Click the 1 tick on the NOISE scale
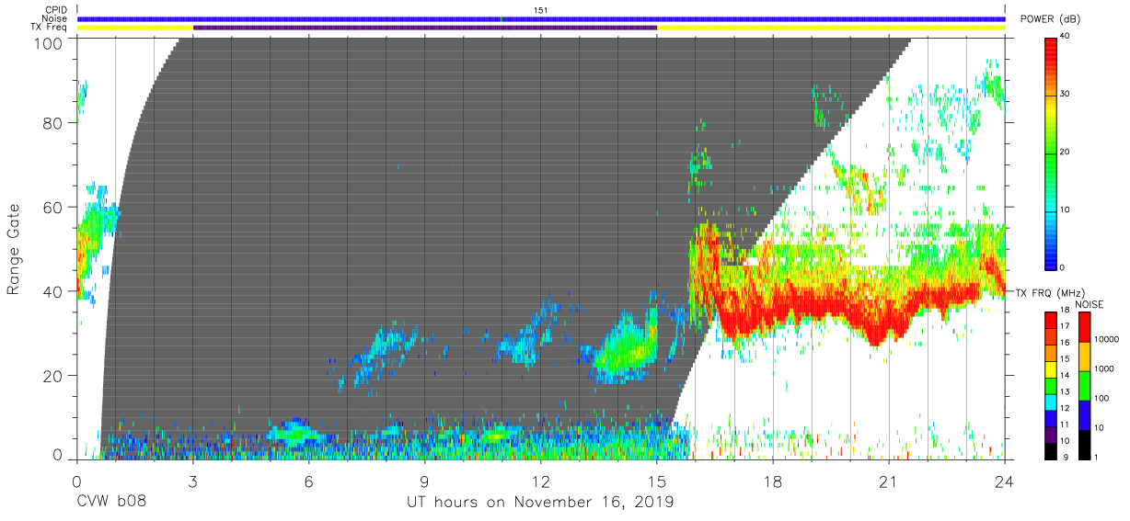 1094,457
